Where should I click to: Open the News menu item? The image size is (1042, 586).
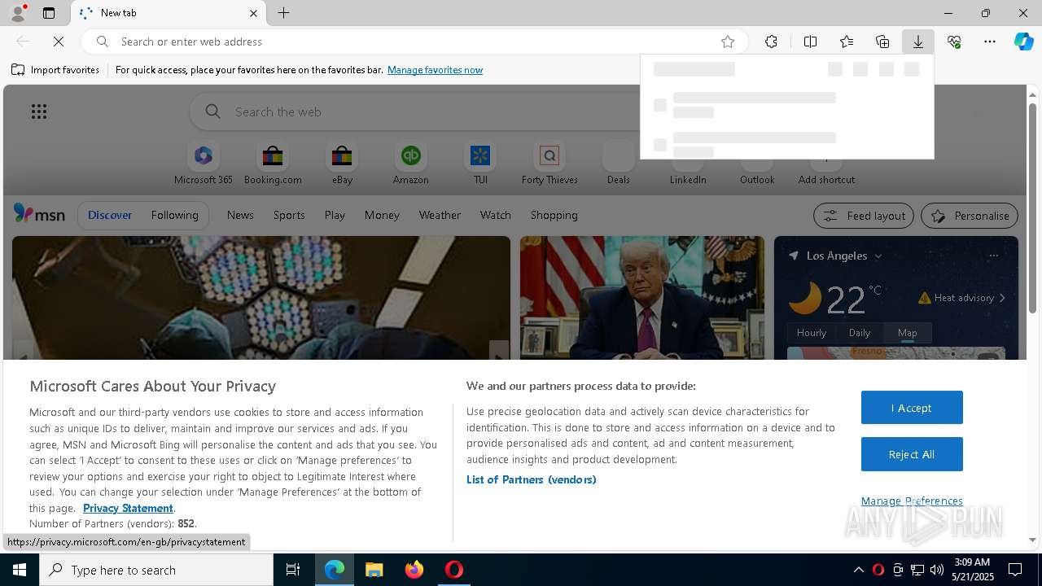point(240,215)
